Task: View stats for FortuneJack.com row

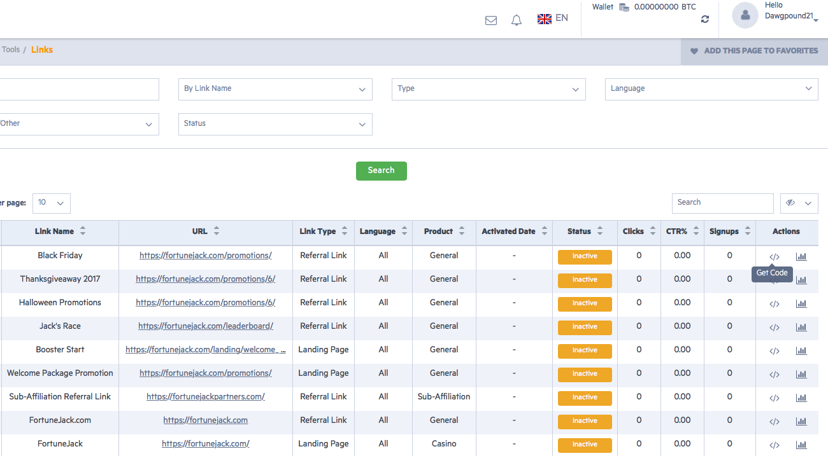Action: 801,422
